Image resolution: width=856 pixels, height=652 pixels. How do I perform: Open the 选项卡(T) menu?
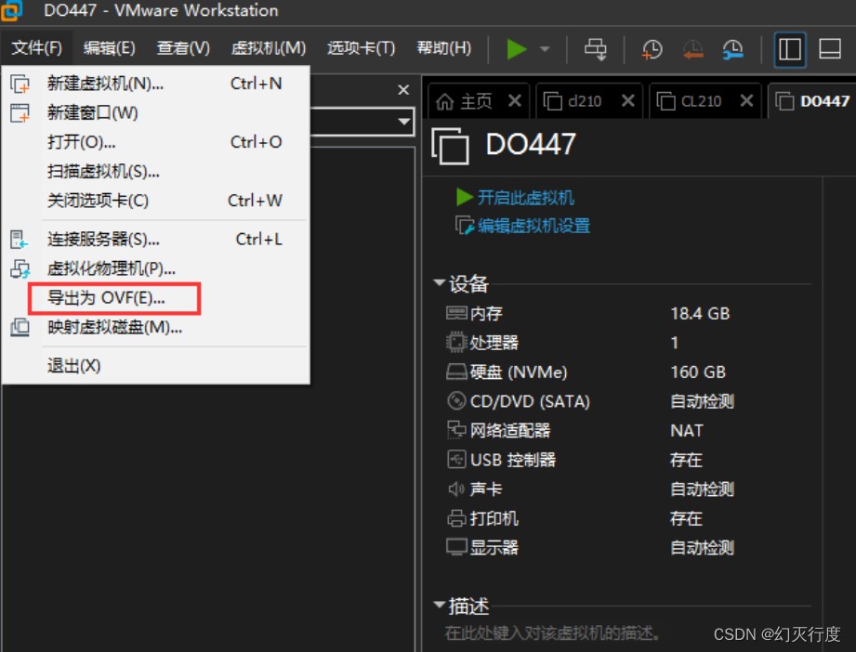coord(361,48)
